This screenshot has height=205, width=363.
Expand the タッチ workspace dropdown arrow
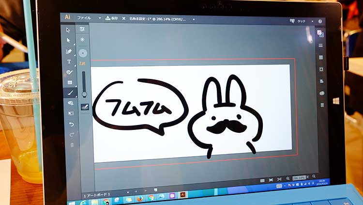click(312, 21)
